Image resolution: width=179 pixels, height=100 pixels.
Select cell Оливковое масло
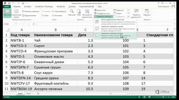[x=56, y=57]
